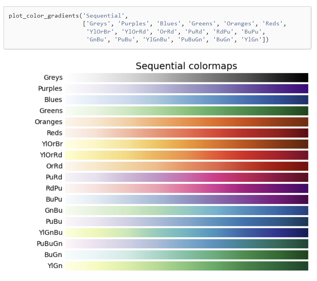Click the YlOrBr colormap gradient bar
The height and width of the screenshot is (281, 317).
click(187, 144)
